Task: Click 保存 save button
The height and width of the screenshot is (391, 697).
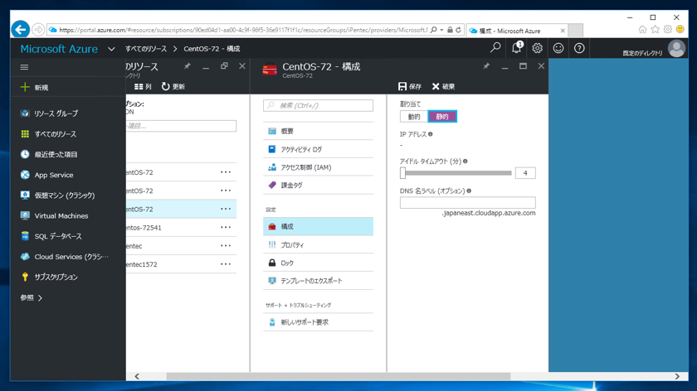Action: tap(410, 86)
